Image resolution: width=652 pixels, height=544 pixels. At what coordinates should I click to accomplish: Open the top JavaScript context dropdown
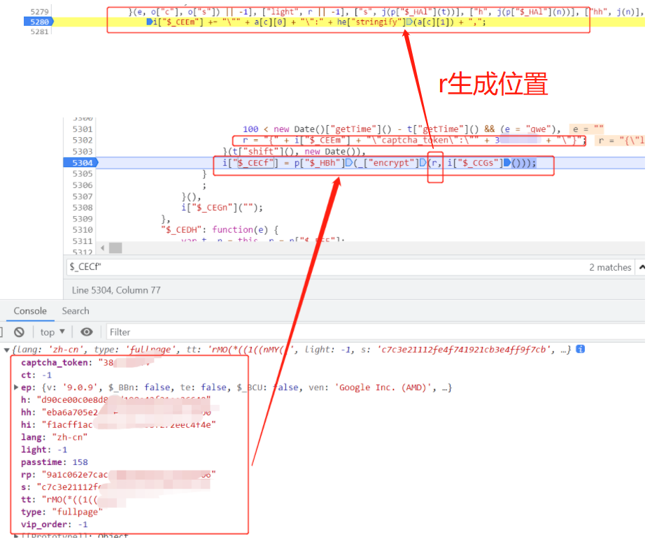pos(52,332)
